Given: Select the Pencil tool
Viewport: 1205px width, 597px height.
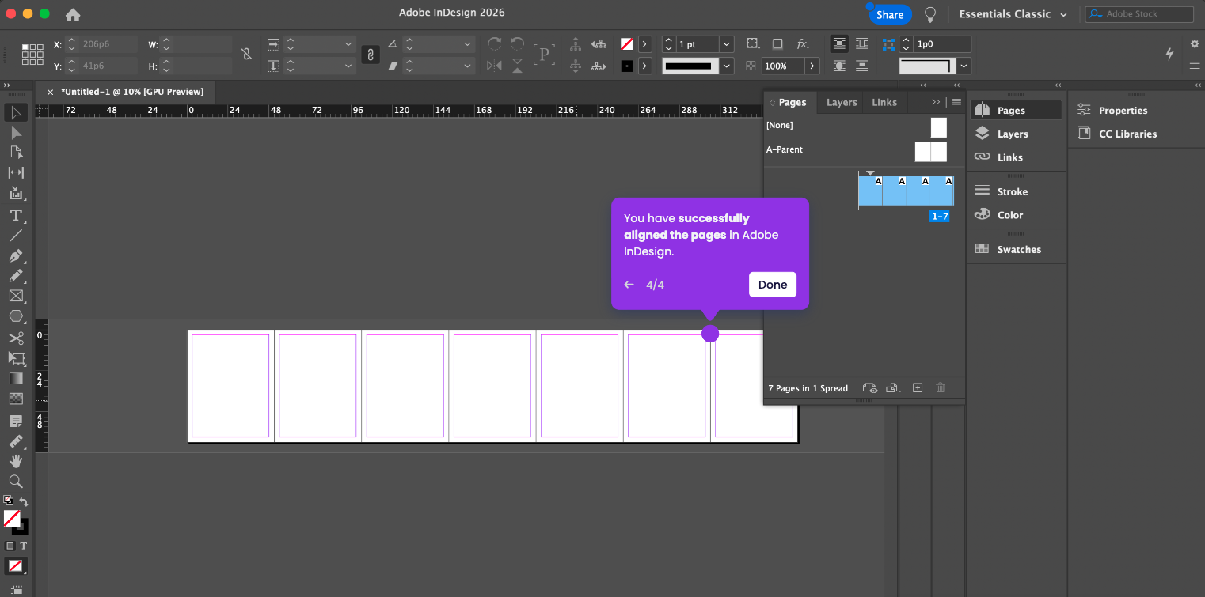Looking at the screenshot, I should pos(16,275).
